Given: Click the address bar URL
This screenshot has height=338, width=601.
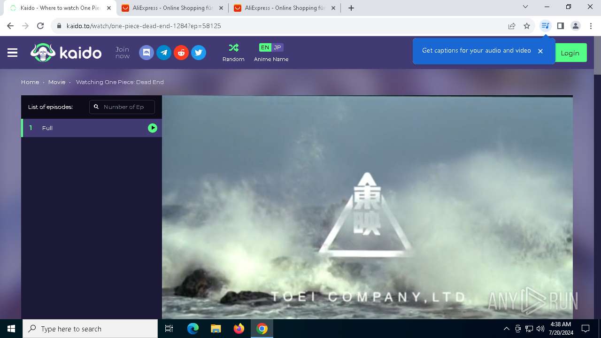Looking at the screenshot, I should 144,26.
